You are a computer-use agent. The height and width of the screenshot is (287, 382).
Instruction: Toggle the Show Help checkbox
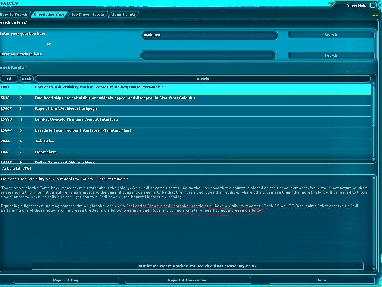click(373, 5)
